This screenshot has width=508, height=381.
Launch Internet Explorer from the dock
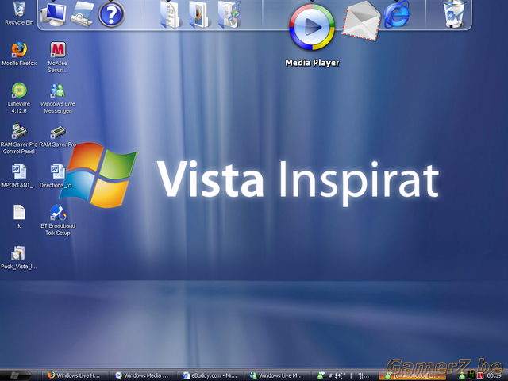pos(397,14)
